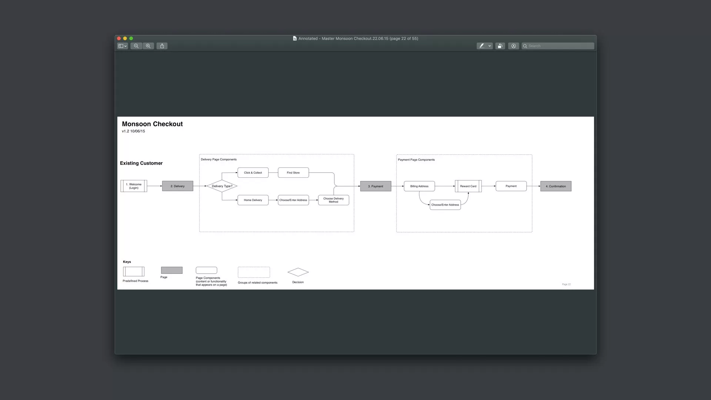Click the zoom in magnifier button
This screenshot has width=711, height=400.
click(148, 46)
